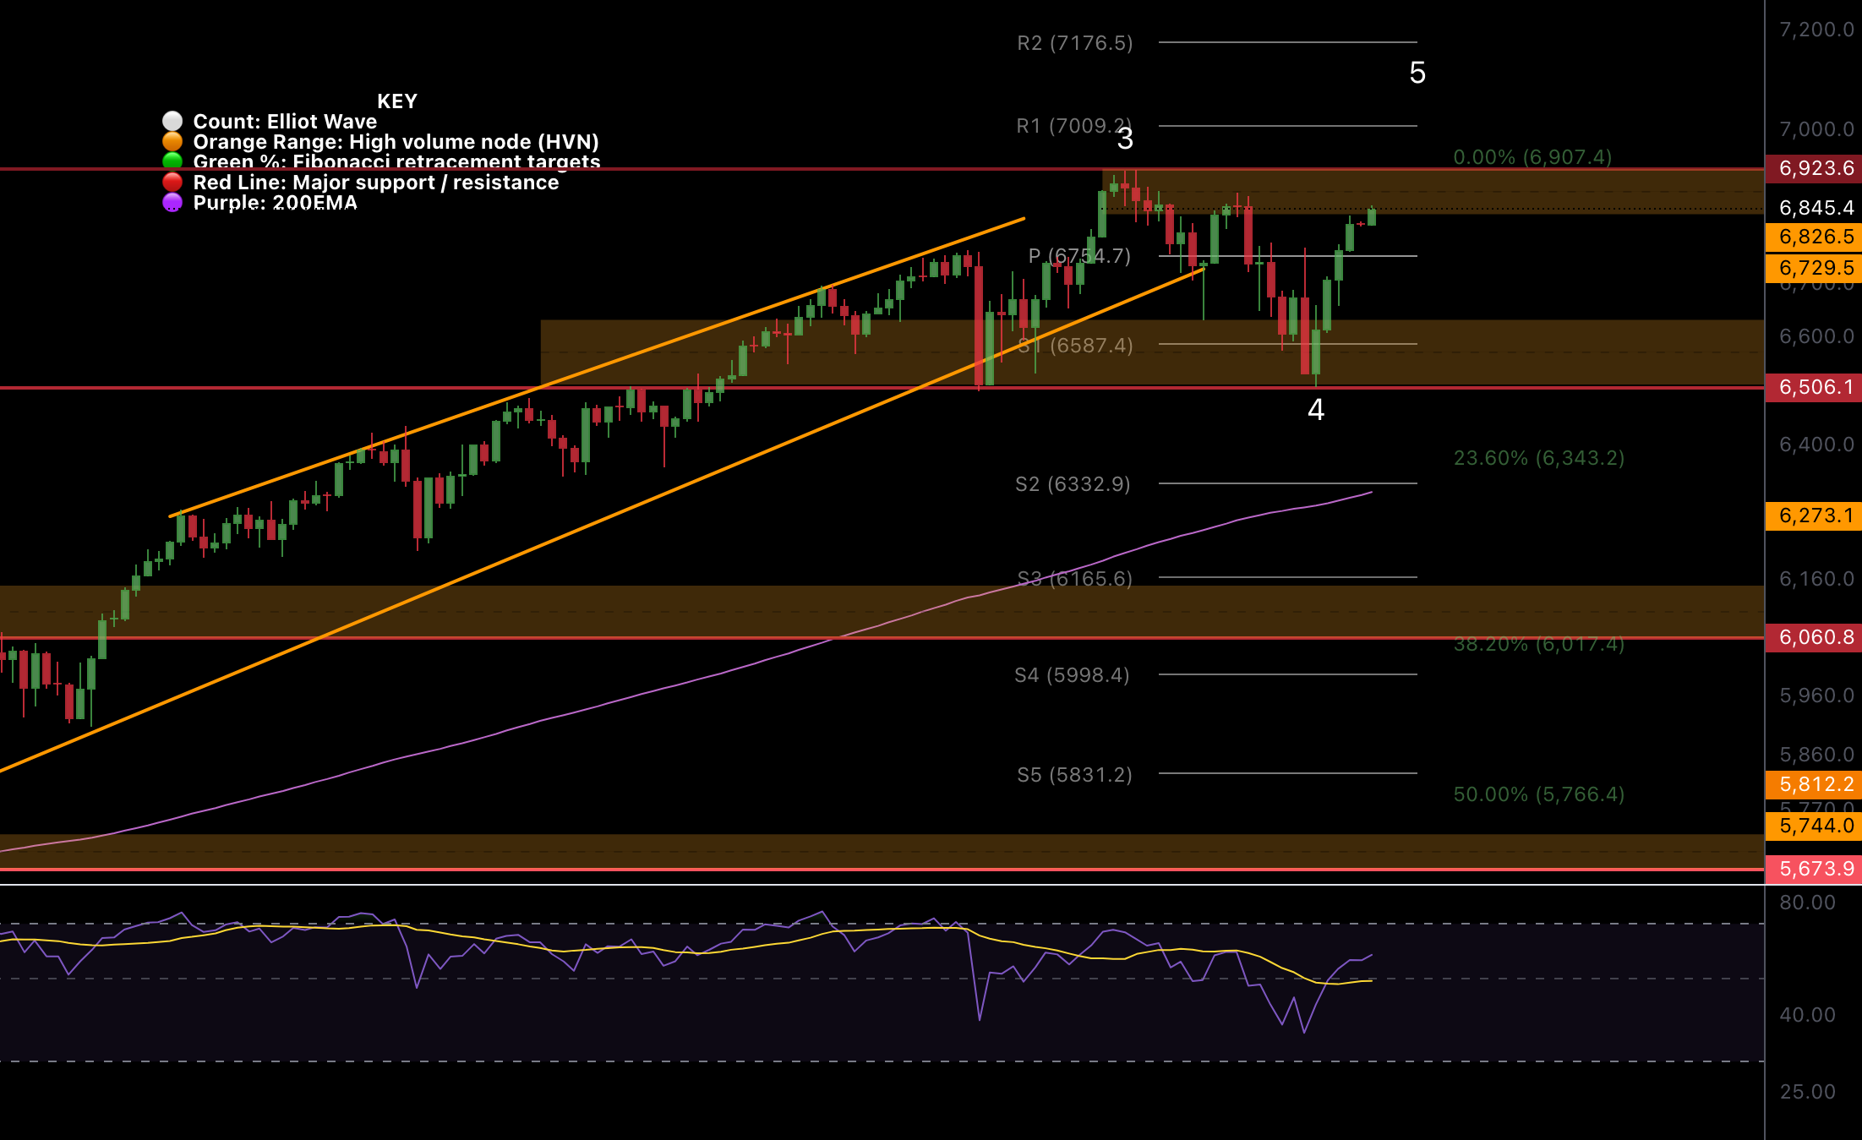Select Elliott wave label 3

(1125, 139)
